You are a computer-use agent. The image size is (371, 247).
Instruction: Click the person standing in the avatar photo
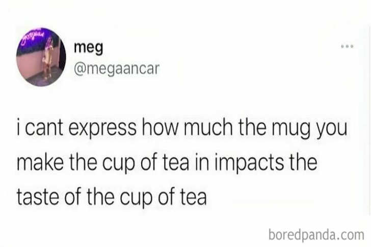tap(48, 60)
